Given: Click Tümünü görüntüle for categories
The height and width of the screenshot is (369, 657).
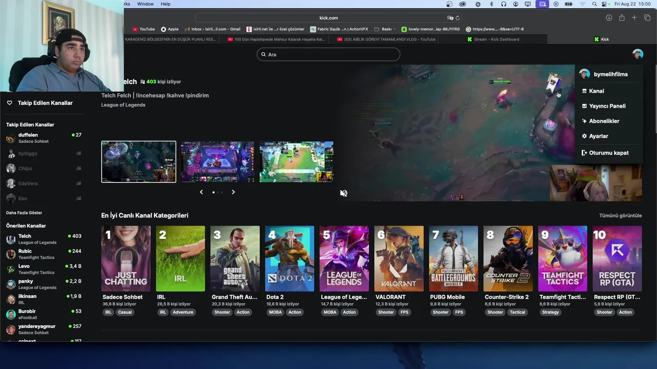Looking at the screenshot, I should click(621, 216).
